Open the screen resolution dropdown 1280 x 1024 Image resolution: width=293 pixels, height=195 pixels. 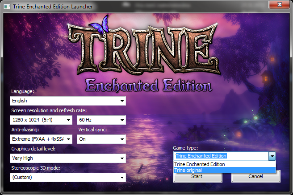tap(41, 120)
